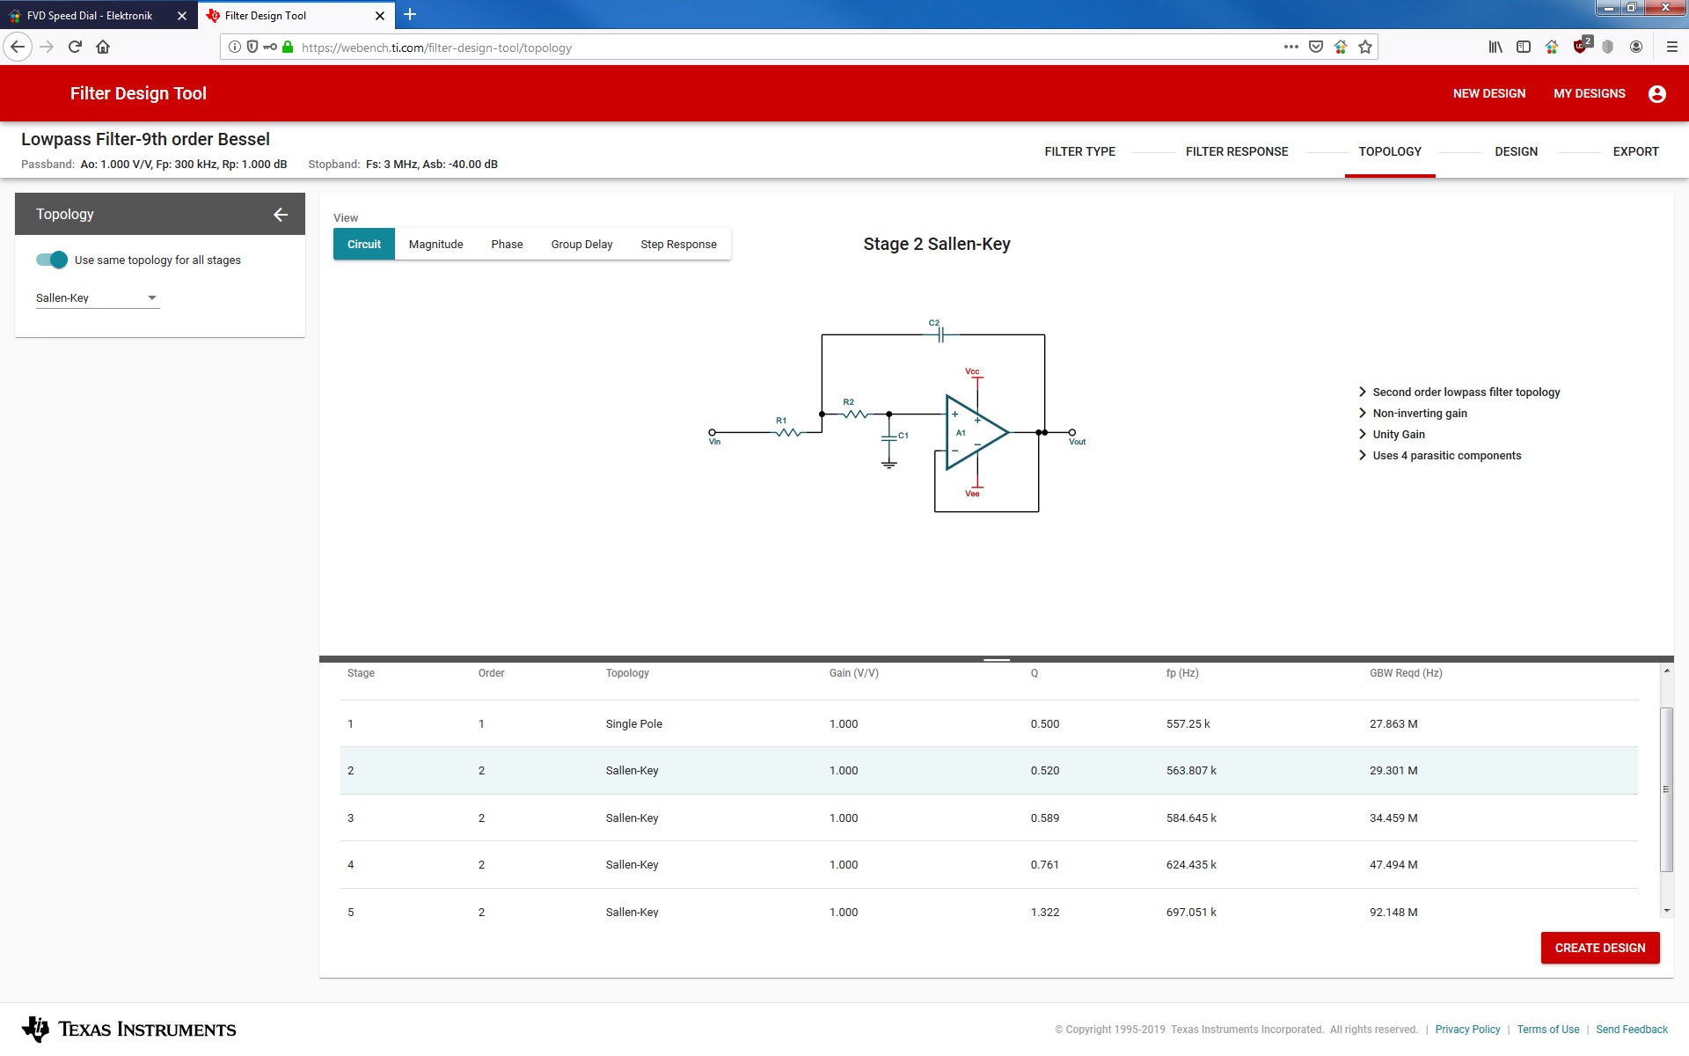
Task: Expand 'Second order lowpass filter topology' item
Action: (x=1459, y=392)
